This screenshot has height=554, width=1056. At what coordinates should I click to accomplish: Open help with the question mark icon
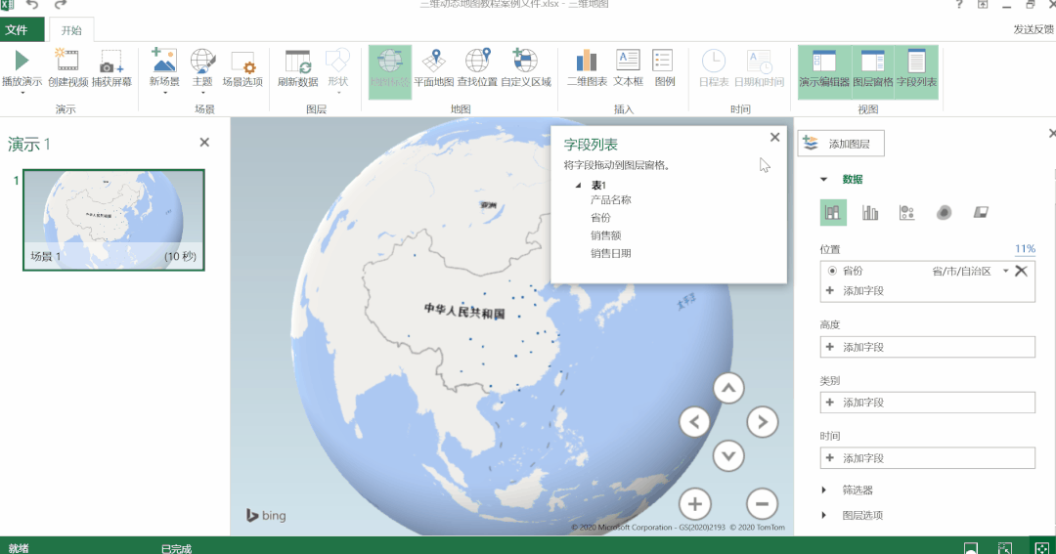click(x=959, y=5)
